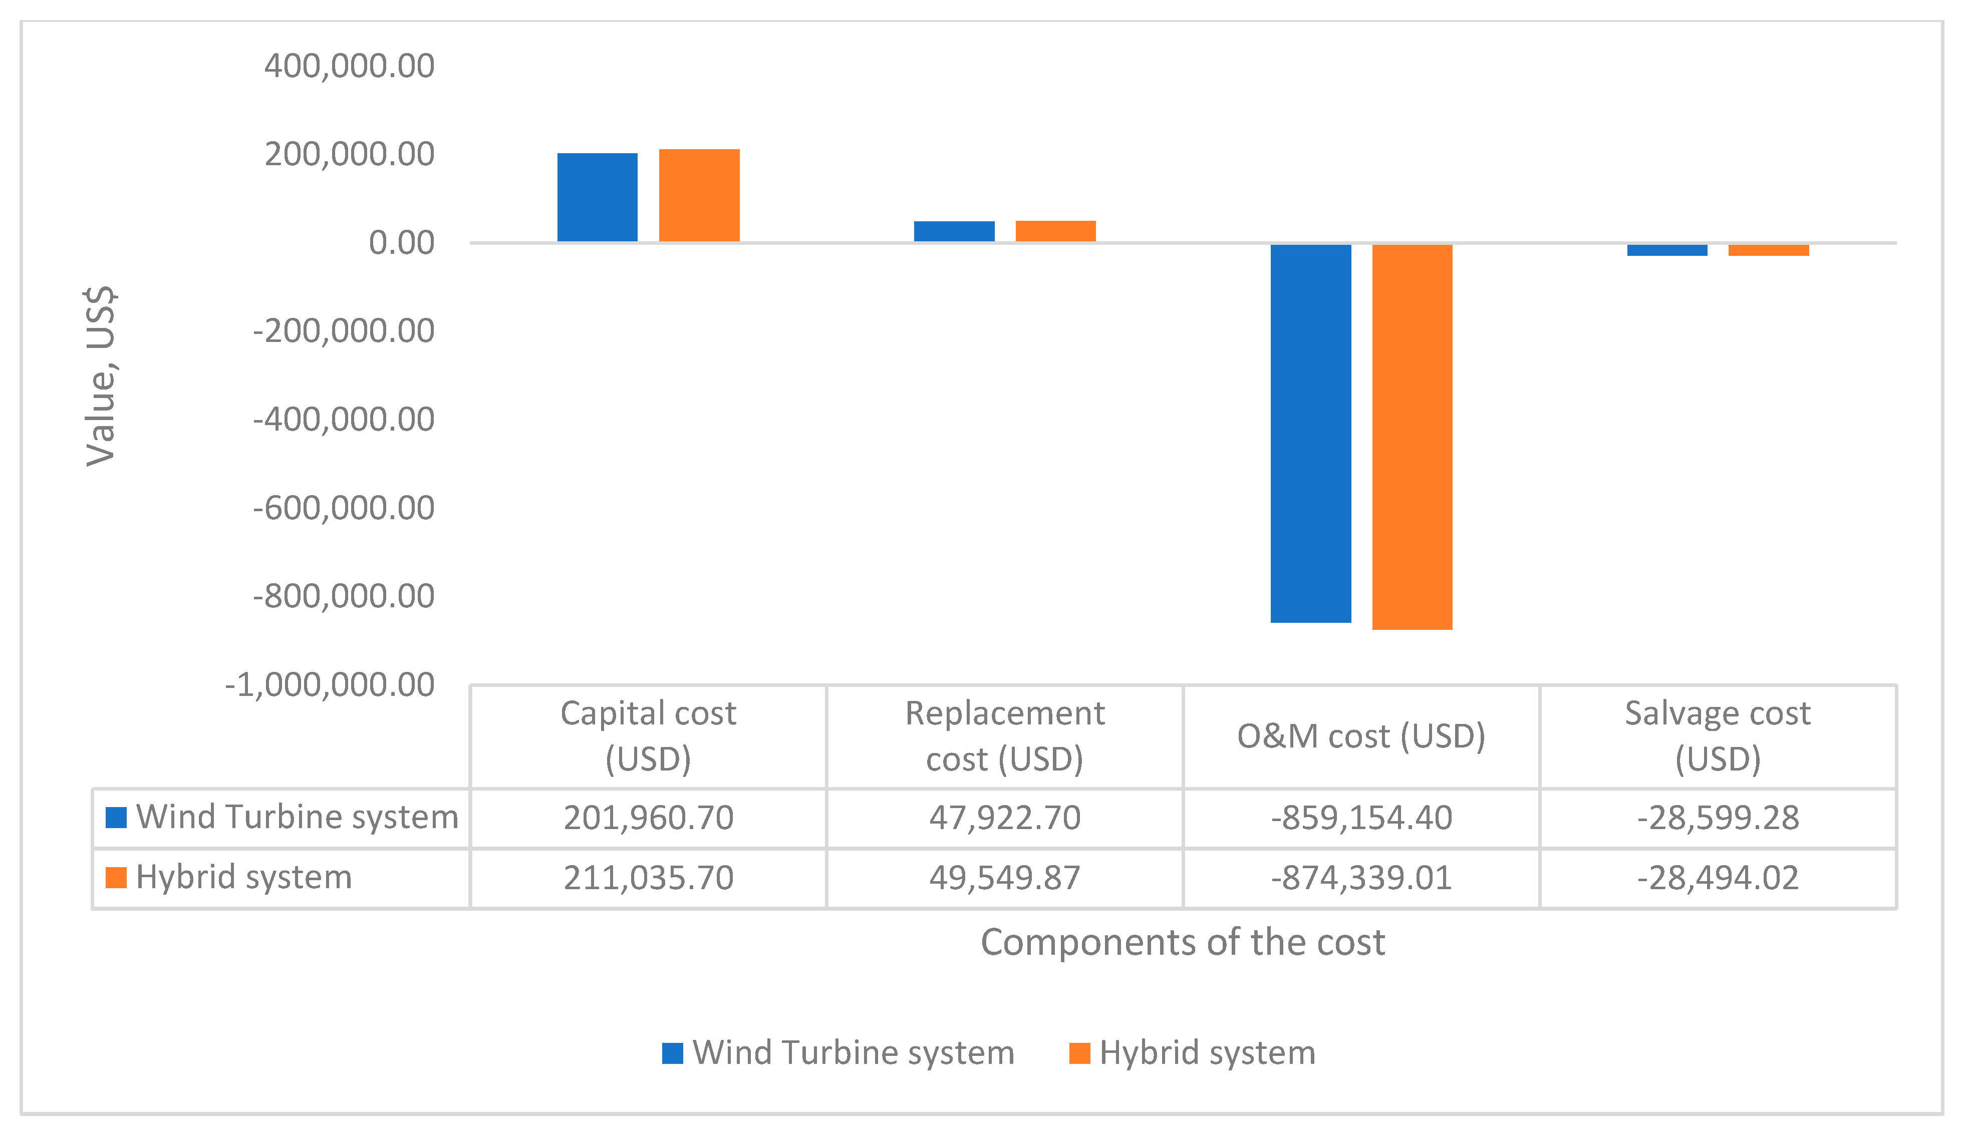Click the 'Value, US$' axis title

tap(100, 375)
